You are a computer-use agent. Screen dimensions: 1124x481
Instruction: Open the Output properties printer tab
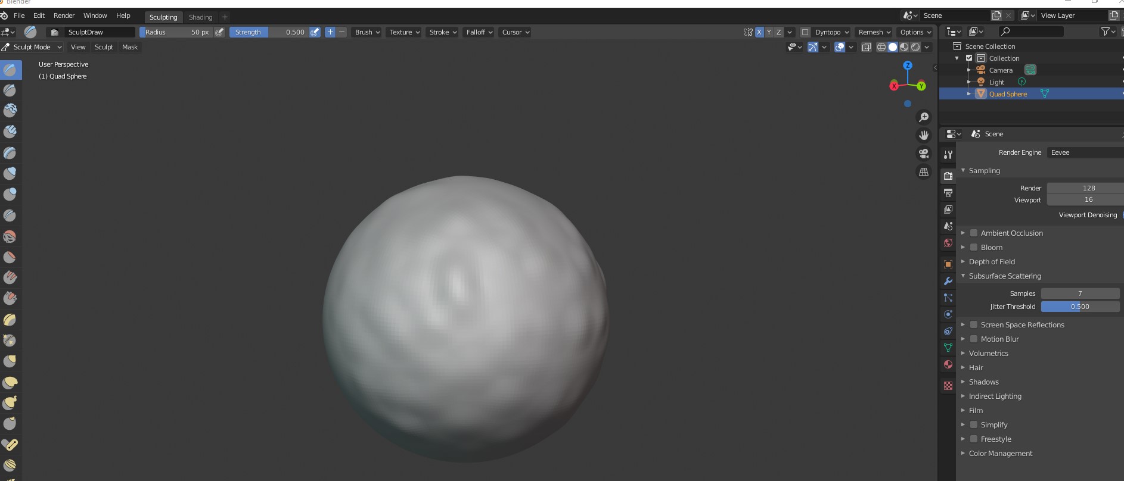coord(948,193)
